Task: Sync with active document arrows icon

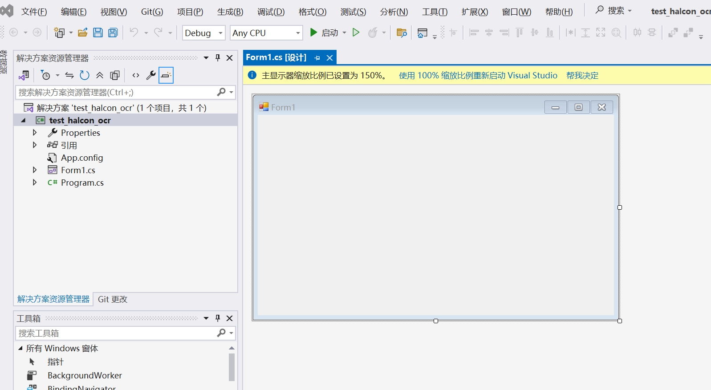Action: 69,75
